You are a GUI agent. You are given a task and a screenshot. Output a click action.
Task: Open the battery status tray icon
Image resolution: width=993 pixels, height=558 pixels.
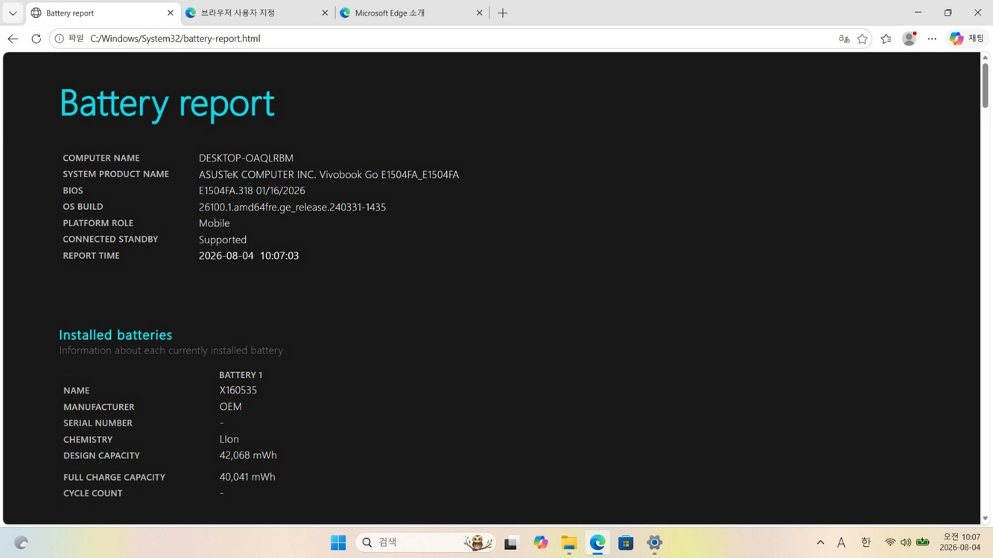point(923,542)
